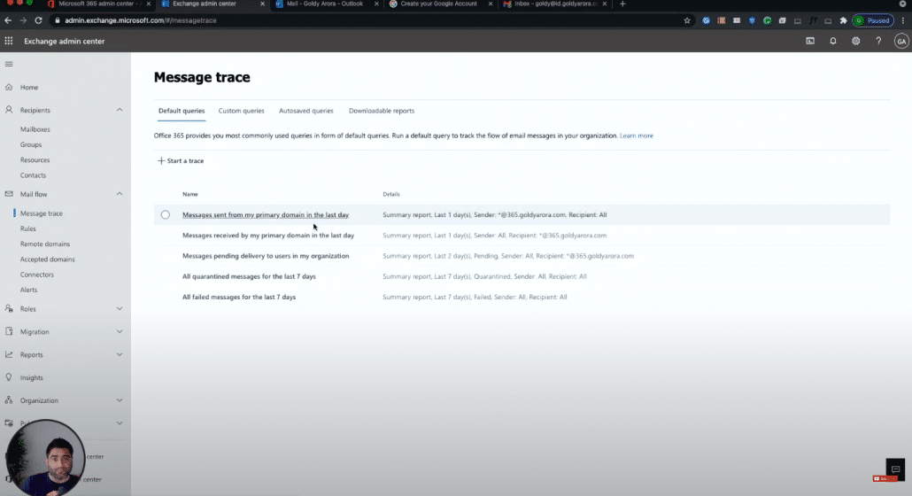Open All failed messages for last 7 days
Screen dimensions: 912x496
[x=239, y=297]
